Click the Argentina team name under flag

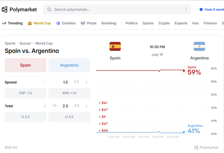pos(199,58)
